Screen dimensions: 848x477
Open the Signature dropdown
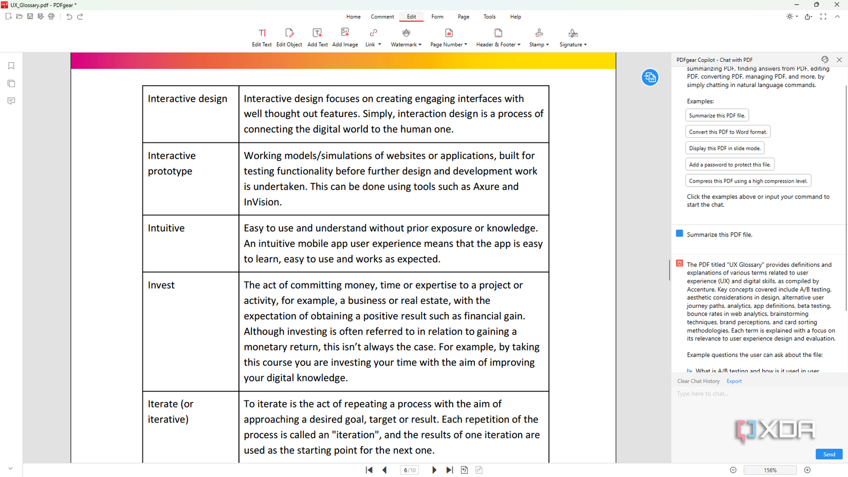(573, 38)
